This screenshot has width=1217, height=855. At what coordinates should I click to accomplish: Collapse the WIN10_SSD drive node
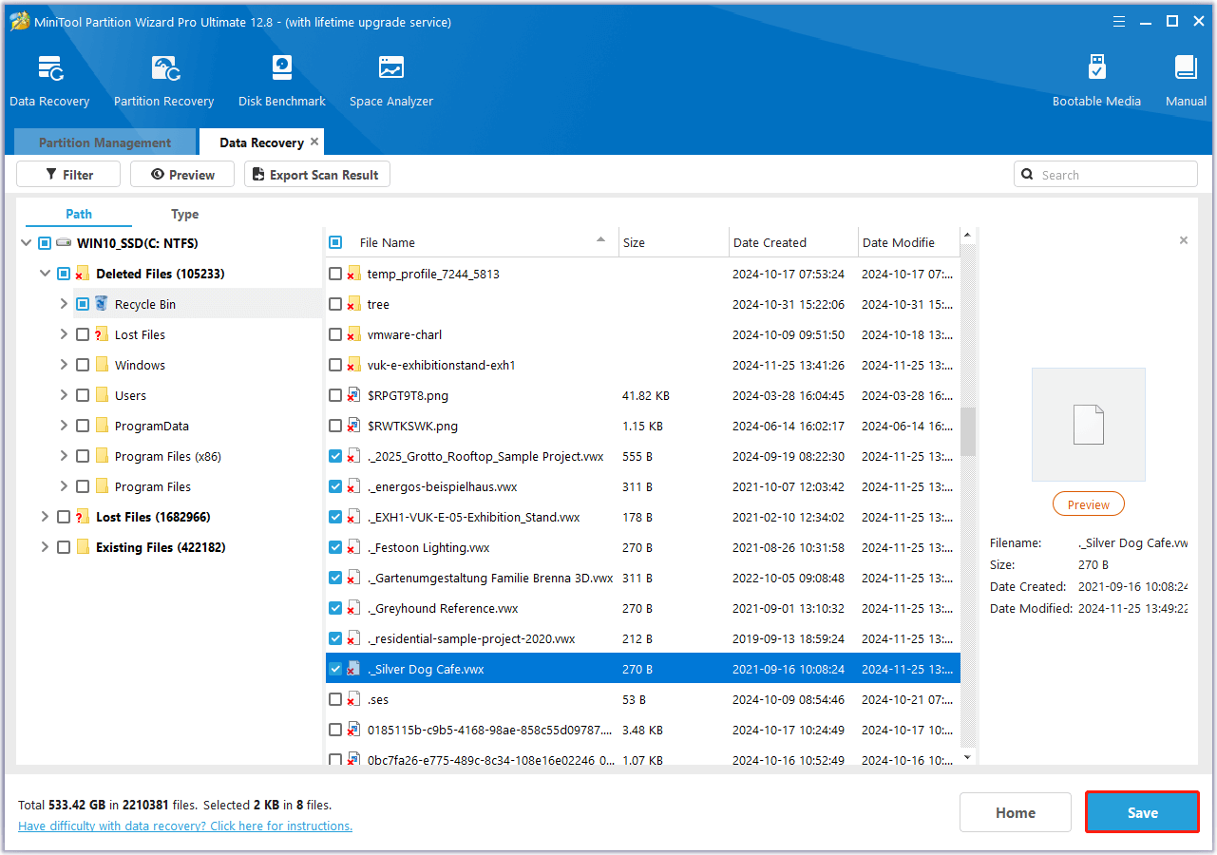tap(26, 243)
